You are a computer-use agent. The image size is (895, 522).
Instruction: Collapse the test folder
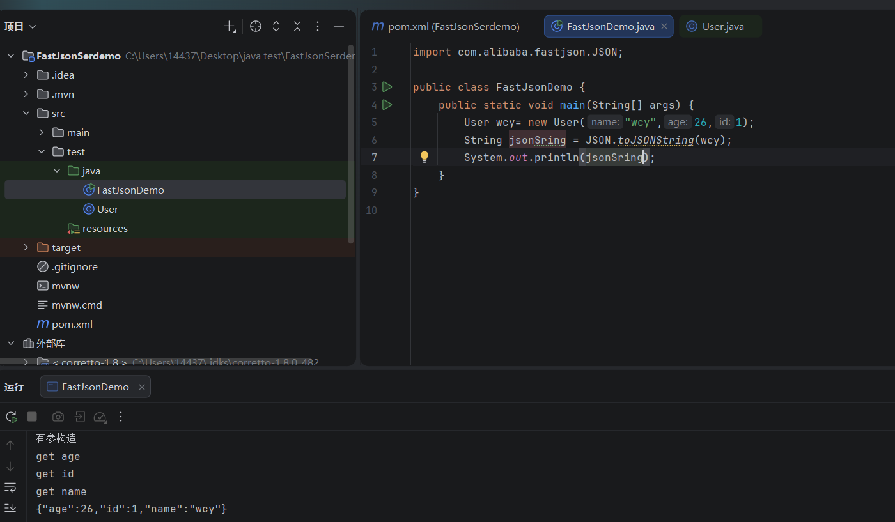click(41, 151)
